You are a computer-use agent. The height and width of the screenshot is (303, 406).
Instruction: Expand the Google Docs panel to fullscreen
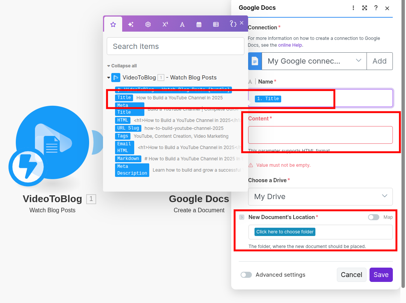[365, 8]
